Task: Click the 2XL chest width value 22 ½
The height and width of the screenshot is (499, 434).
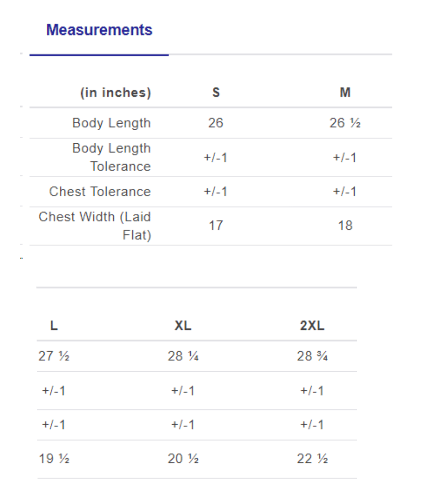Action: 312,459
